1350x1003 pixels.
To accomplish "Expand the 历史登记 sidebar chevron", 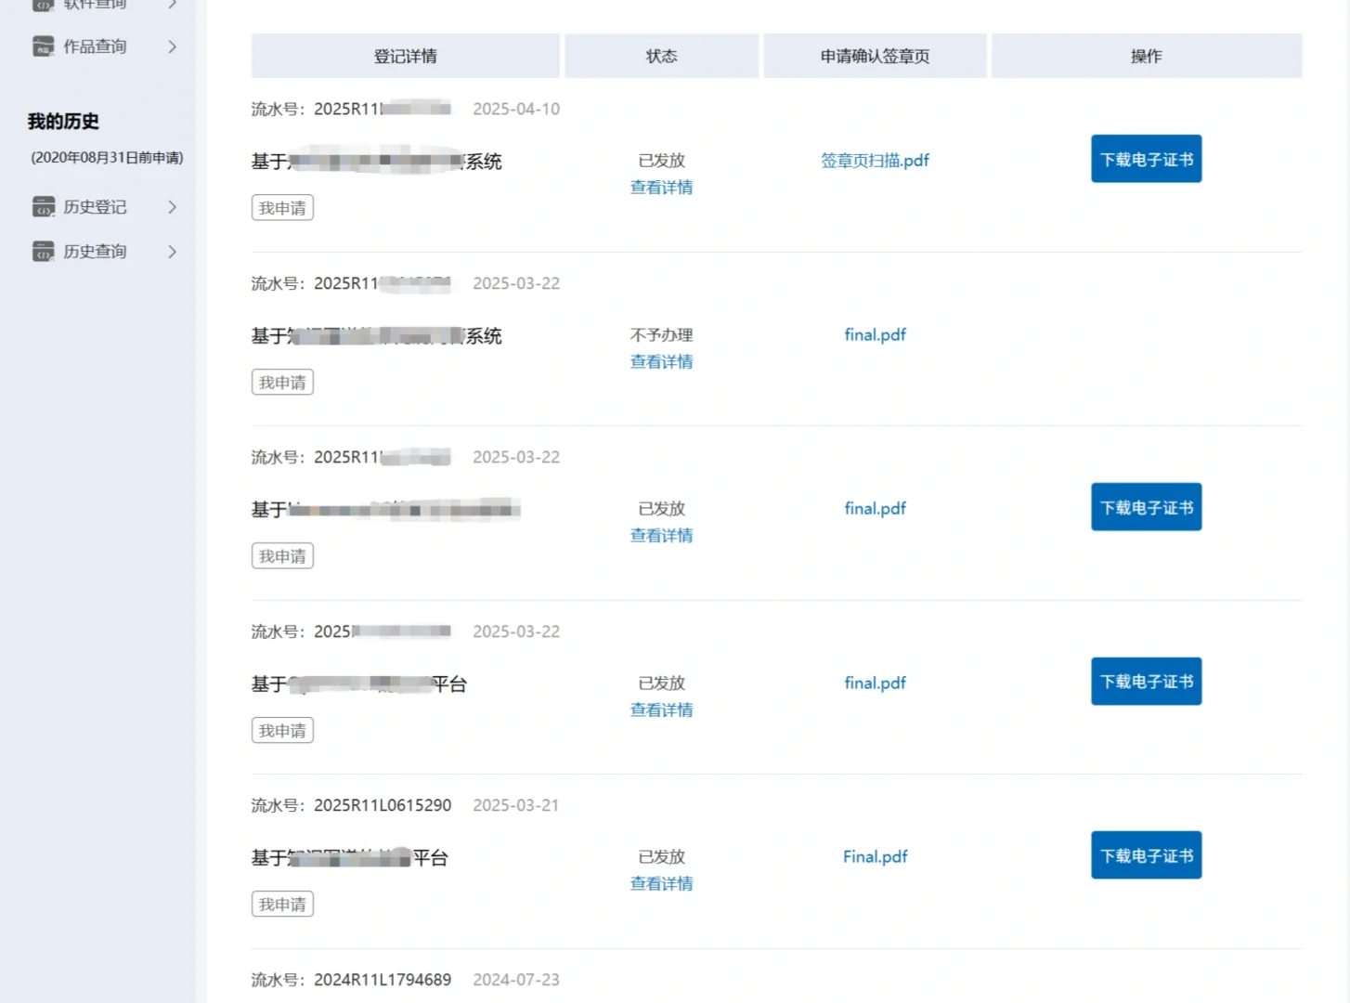I will tap(172, 207).
